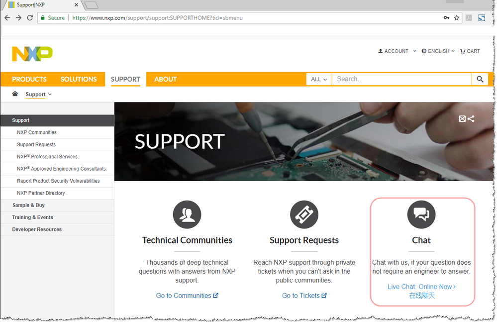Open a new browser tab
The image size is (497, 322).
coord(92,5)
